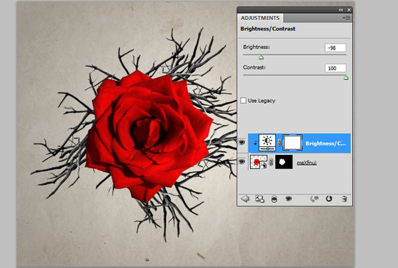The width and height of the screenshot is (398, 268).
Task: Switch panel to expanded view icon
Action: [x=259, y=197]
